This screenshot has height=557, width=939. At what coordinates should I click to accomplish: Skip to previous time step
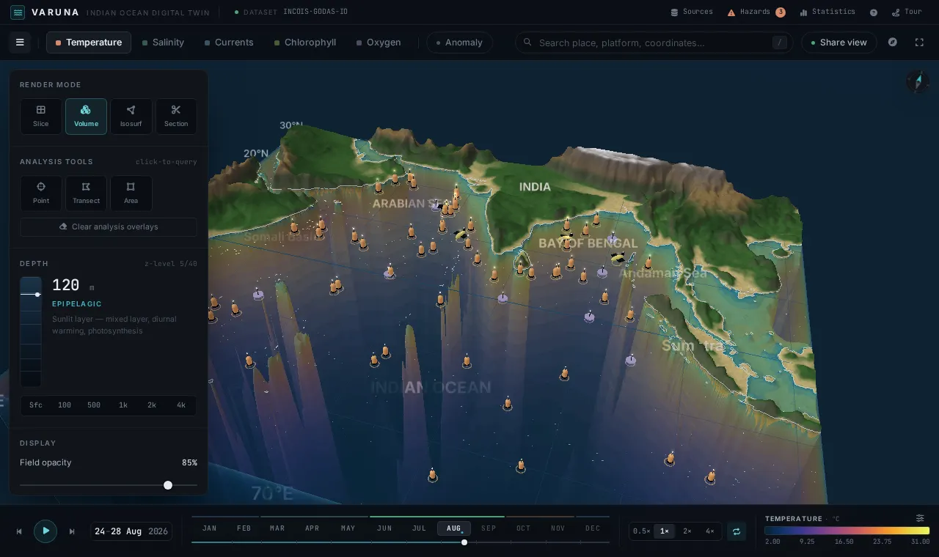tap(19, 531)
